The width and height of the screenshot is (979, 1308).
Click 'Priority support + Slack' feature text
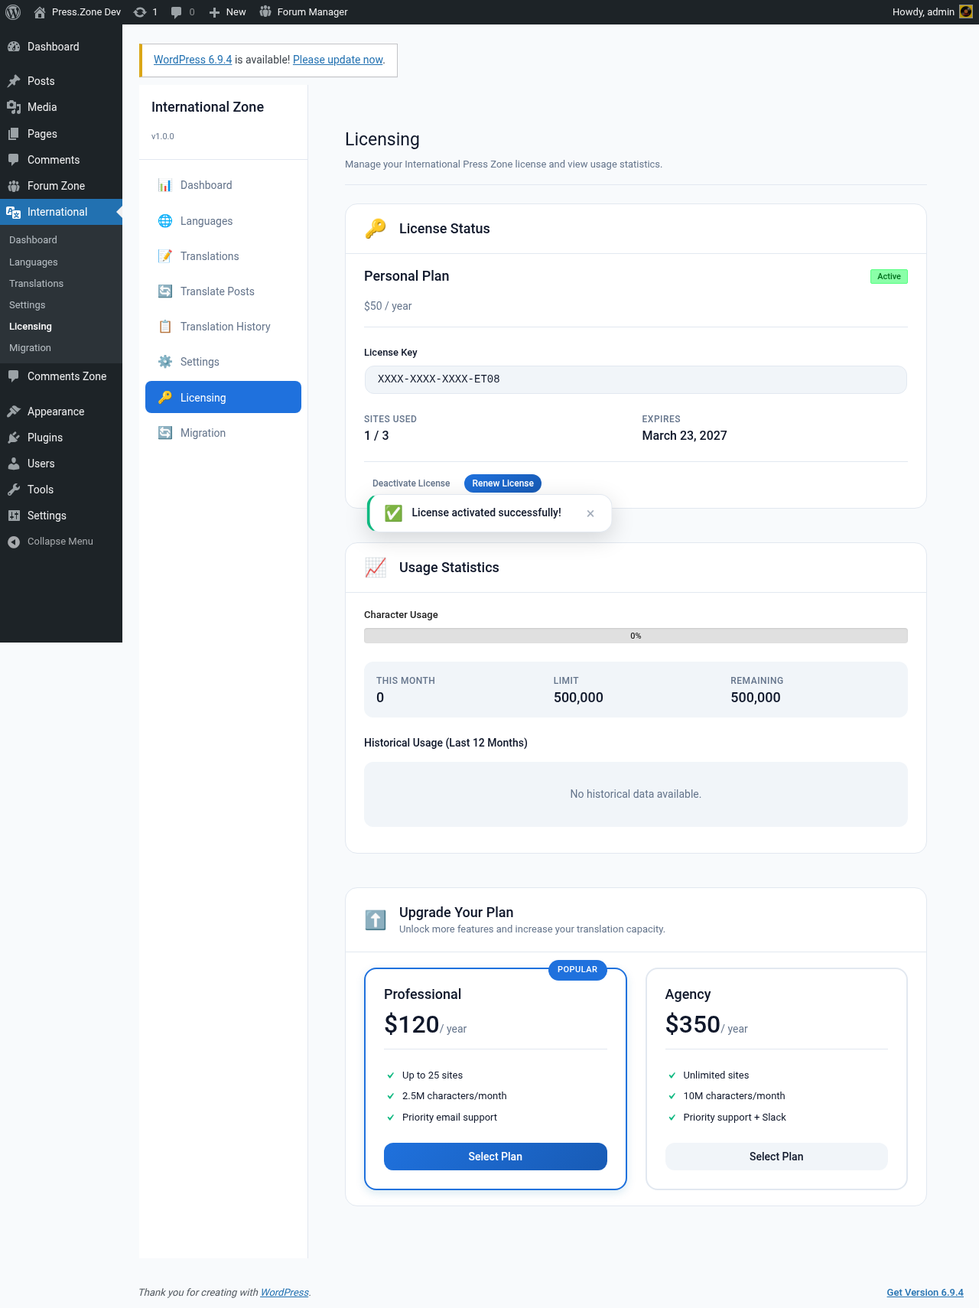734,1118
